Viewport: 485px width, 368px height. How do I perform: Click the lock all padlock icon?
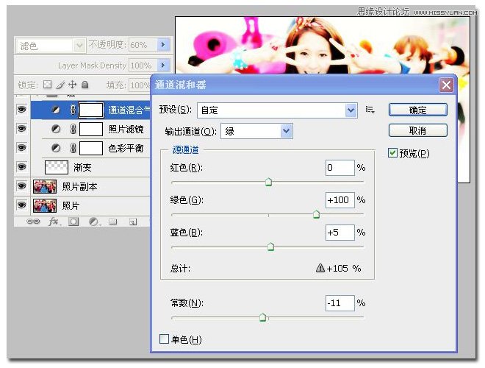tap(85, 84)
